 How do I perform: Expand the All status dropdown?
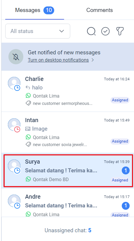pos(38,31)
